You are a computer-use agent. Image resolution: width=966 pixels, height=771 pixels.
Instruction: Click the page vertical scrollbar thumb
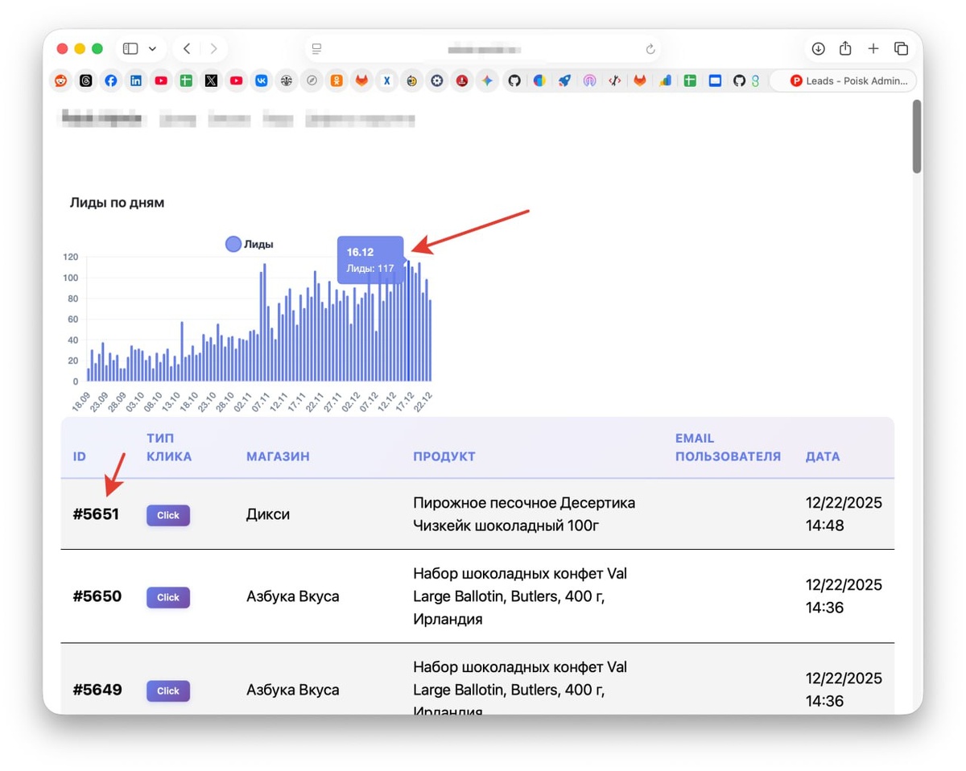click(x=917, y=136)
